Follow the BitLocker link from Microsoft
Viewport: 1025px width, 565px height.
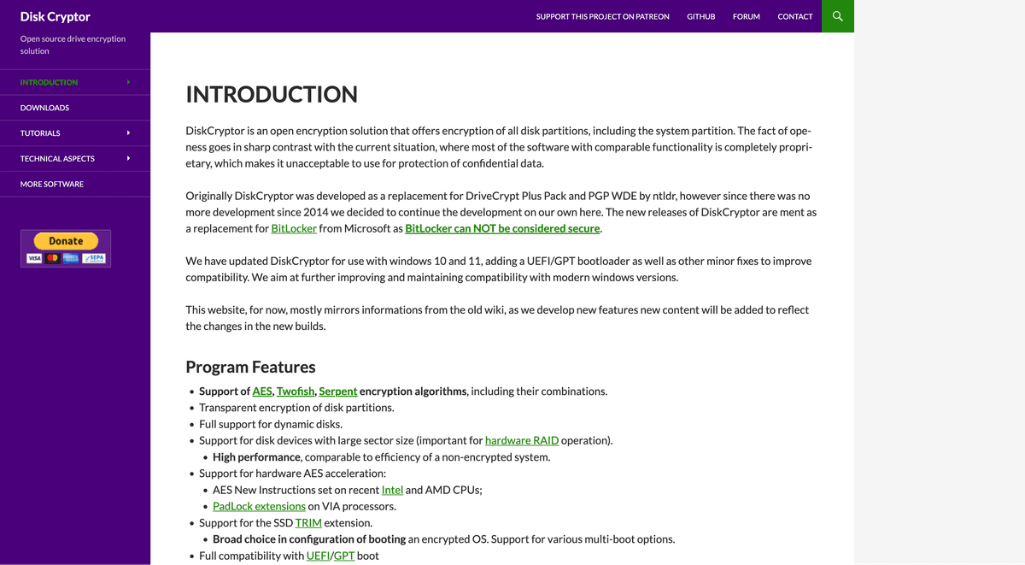click(294, 229)
